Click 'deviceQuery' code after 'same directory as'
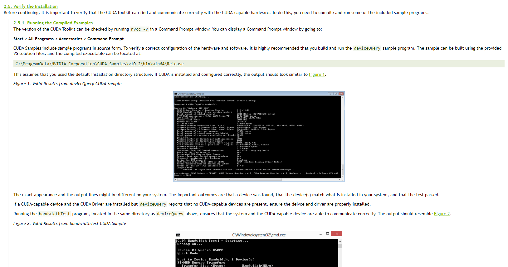The image size is (508, 267). pyautogui.click(x=170, y=214)
